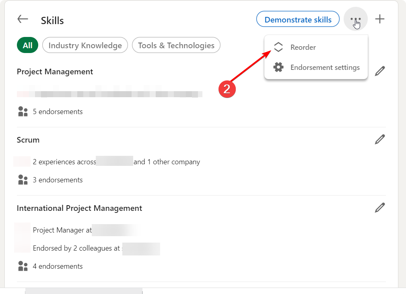Click people icon beside 5 endorsements
The height and width of the screenshot is (294, 406).
[x=23, y=112]
